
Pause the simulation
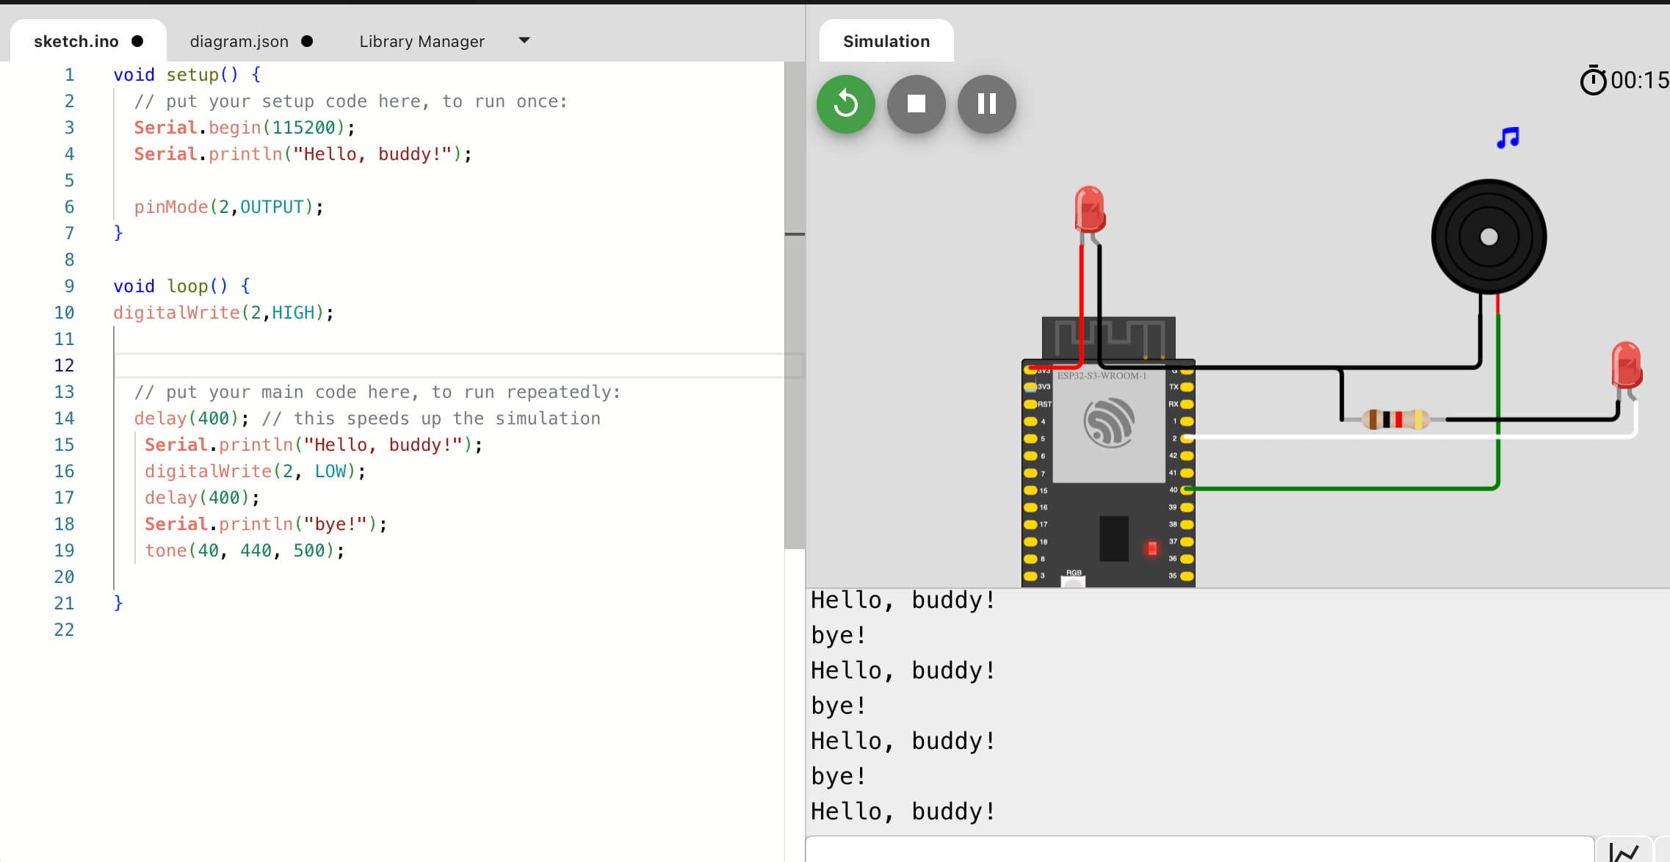pos(986,104)
